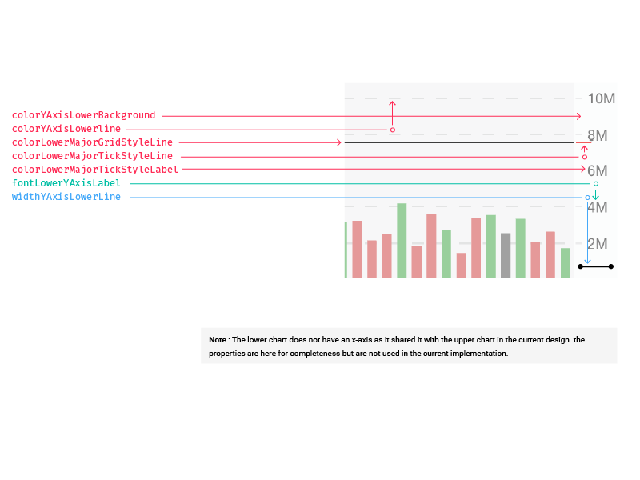Select the blue widthYAxisLowerLine property label

click(66, 197)
